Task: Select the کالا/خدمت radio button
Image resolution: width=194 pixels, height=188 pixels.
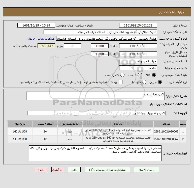Action: coord(122,75)
